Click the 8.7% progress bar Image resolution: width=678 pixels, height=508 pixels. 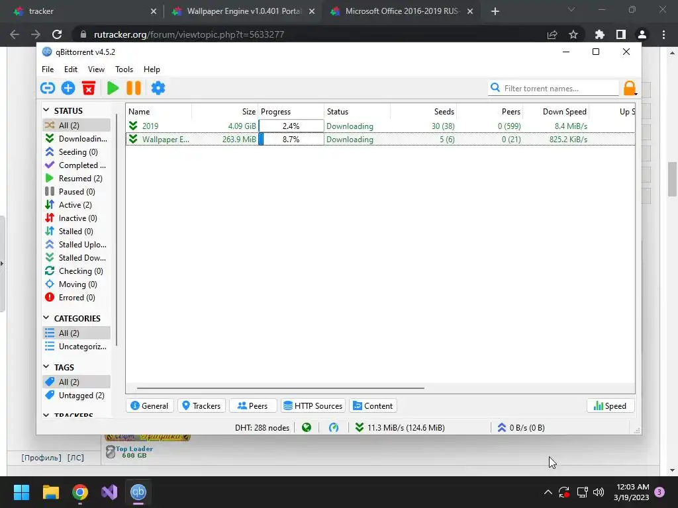(291, 139)
